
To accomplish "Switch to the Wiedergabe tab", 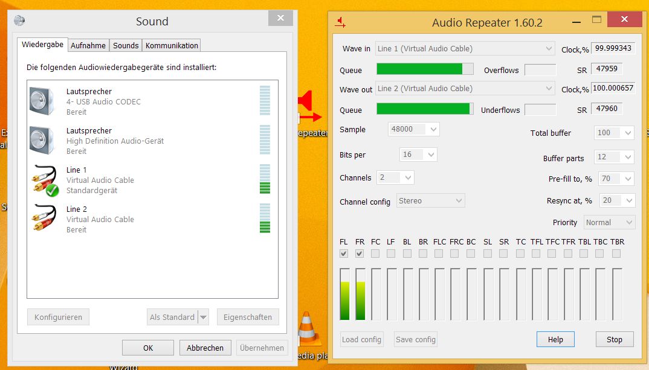I will point(42,45).
